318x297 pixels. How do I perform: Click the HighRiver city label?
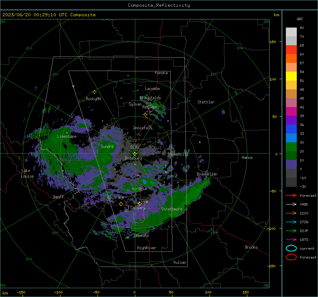pos(147,248)
